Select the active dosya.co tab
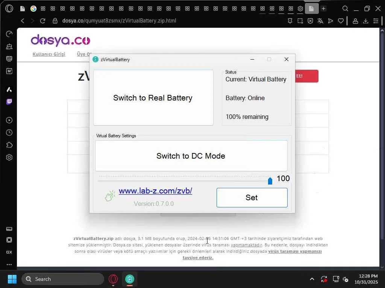 click(x=312, y=9)
